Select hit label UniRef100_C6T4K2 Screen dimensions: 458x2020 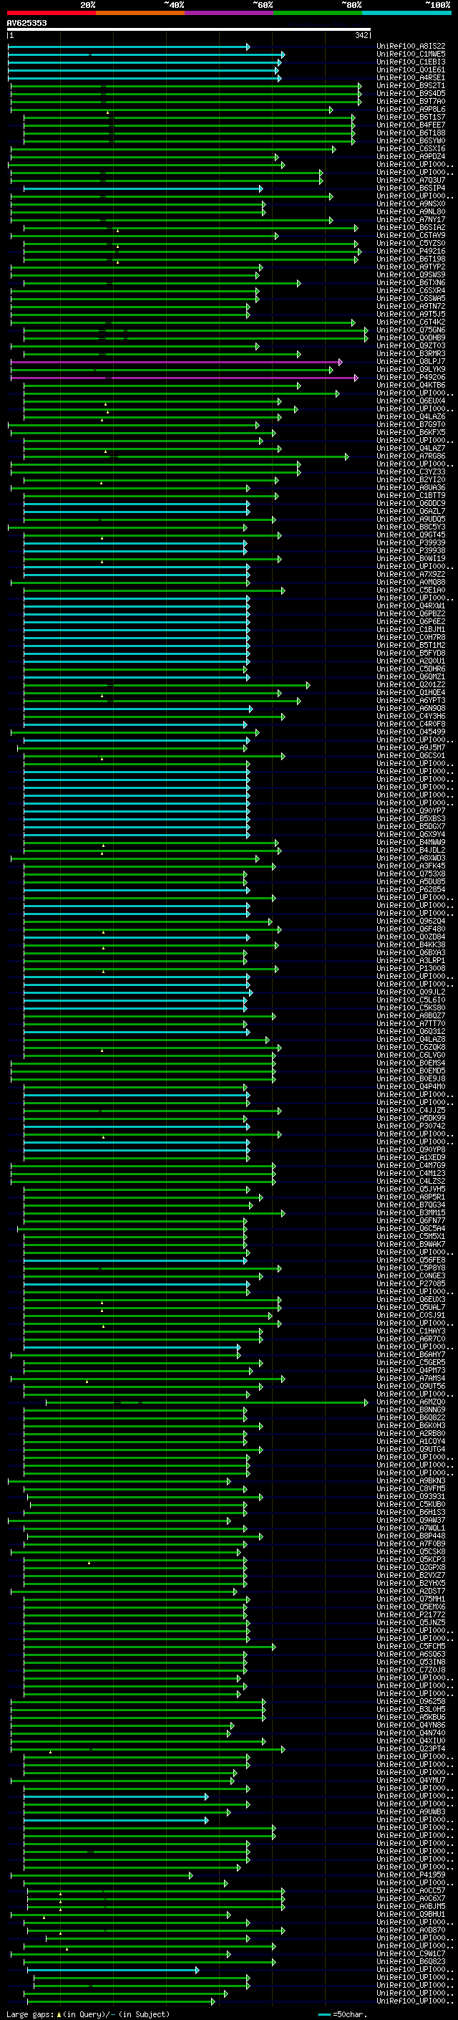click(411, 322)
